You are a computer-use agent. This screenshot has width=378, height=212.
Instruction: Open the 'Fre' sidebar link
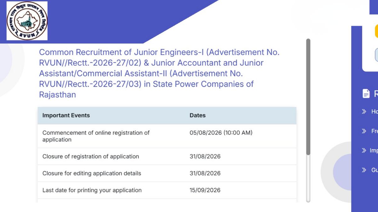375,131
